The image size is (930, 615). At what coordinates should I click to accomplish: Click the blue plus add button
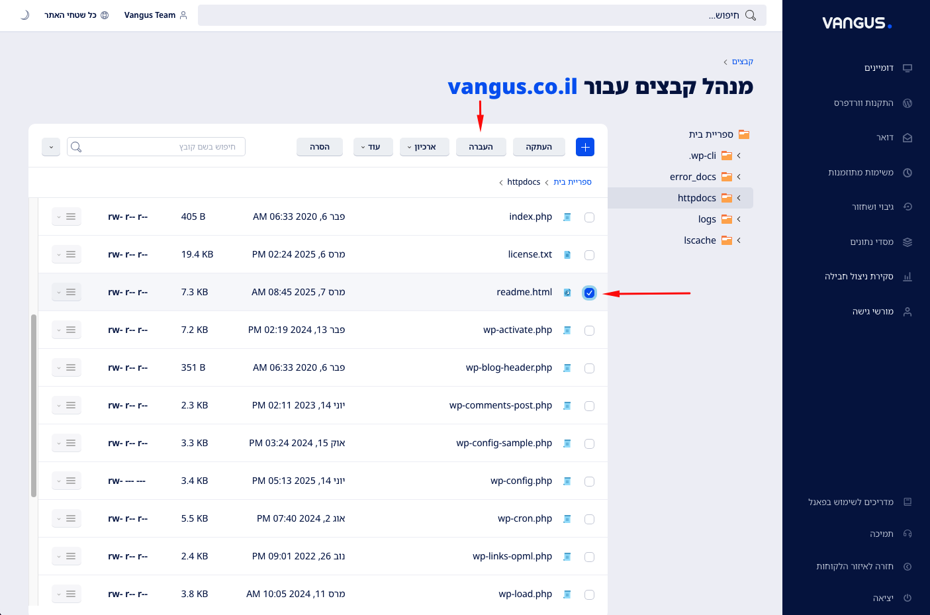(585, 147)
